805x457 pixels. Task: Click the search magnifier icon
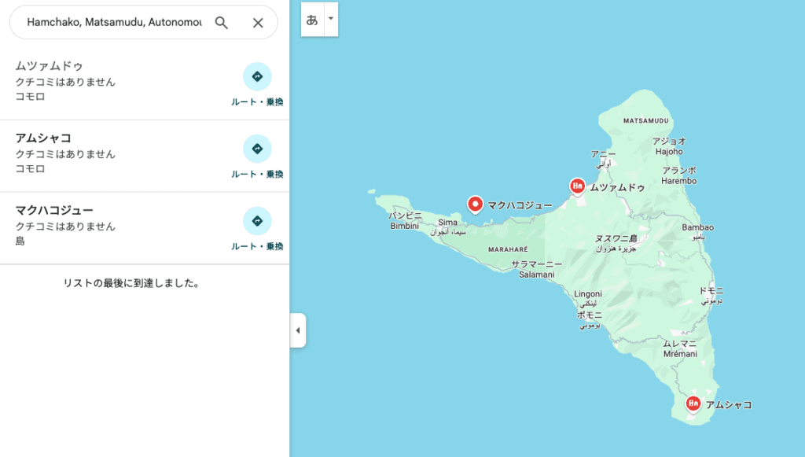tap(221, 23)
